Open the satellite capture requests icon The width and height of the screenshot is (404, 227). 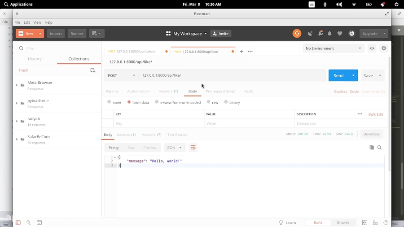tap(310, 34)
